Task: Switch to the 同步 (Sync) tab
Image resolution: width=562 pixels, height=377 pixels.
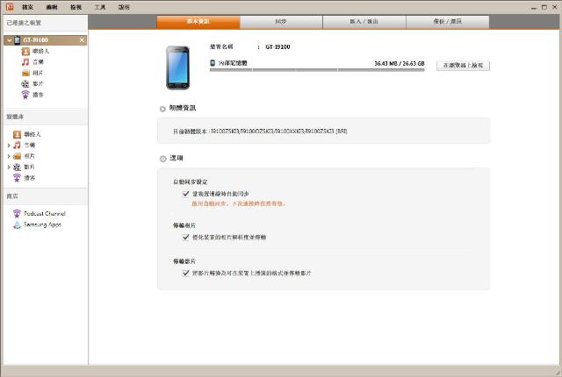Action: pos(281,22)
